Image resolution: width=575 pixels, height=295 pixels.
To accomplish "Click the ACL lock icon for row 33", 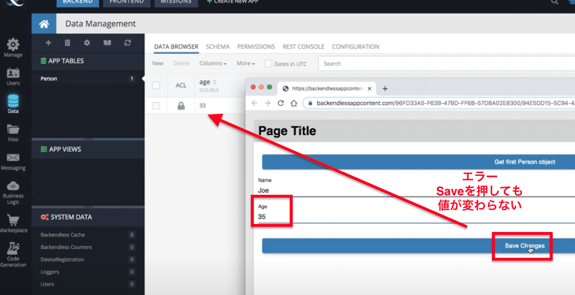I will [x=181, y=105].
